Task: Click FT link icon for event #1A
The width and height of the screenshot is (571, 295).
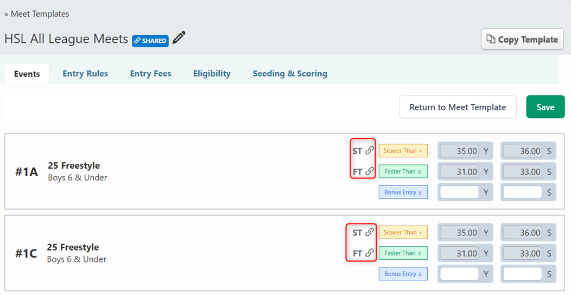Action: pyautogui.click(x=369, y=171)
